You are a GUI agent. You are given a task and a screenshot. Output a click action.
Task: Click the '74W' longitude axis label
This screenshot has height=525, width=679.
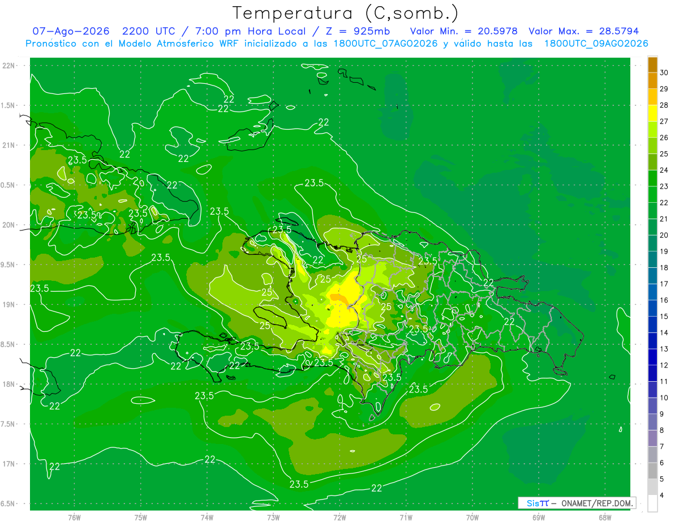pos(207,517)
